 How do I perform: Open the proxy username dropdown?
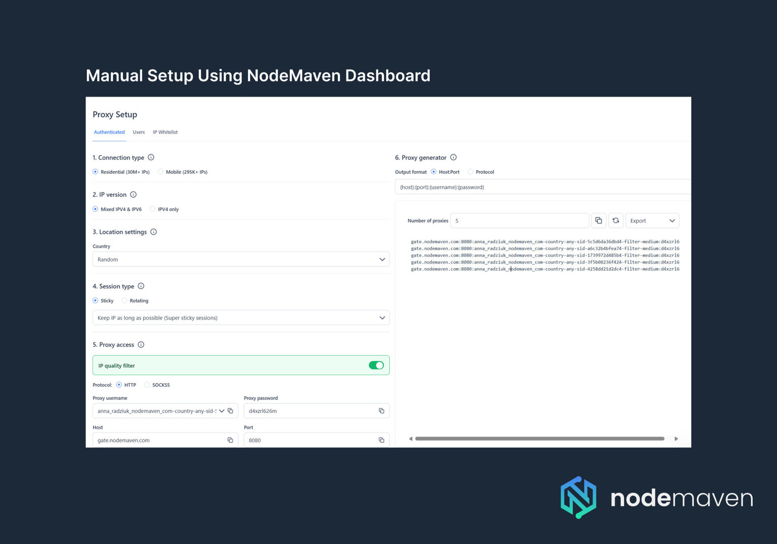[222, 411]
